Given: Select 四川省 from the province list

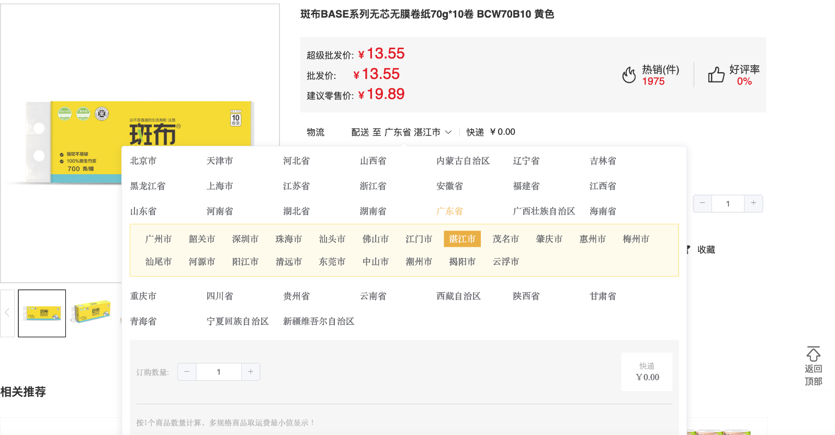Looking at the screenshot, I should (x=220, y=296).
